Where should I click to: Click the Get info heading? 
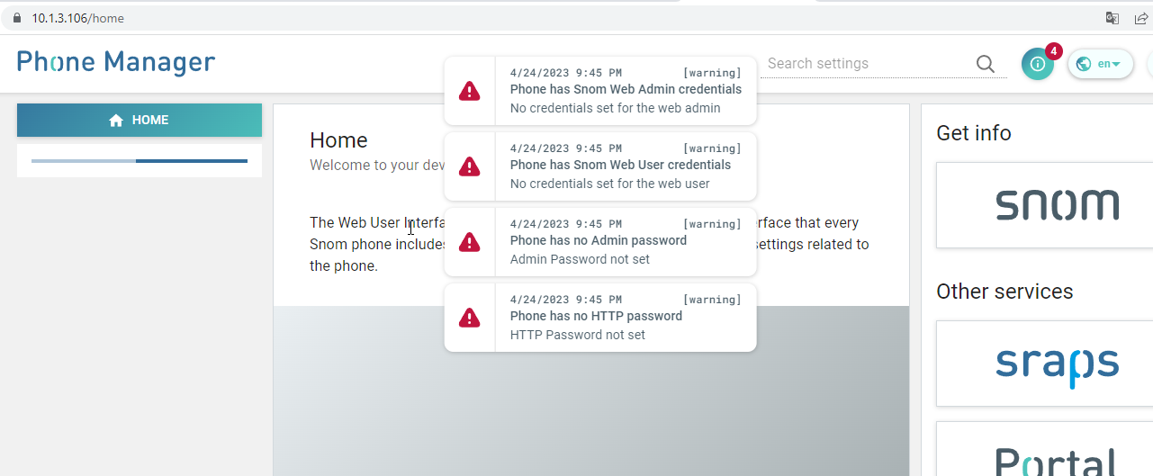(974, 133)
